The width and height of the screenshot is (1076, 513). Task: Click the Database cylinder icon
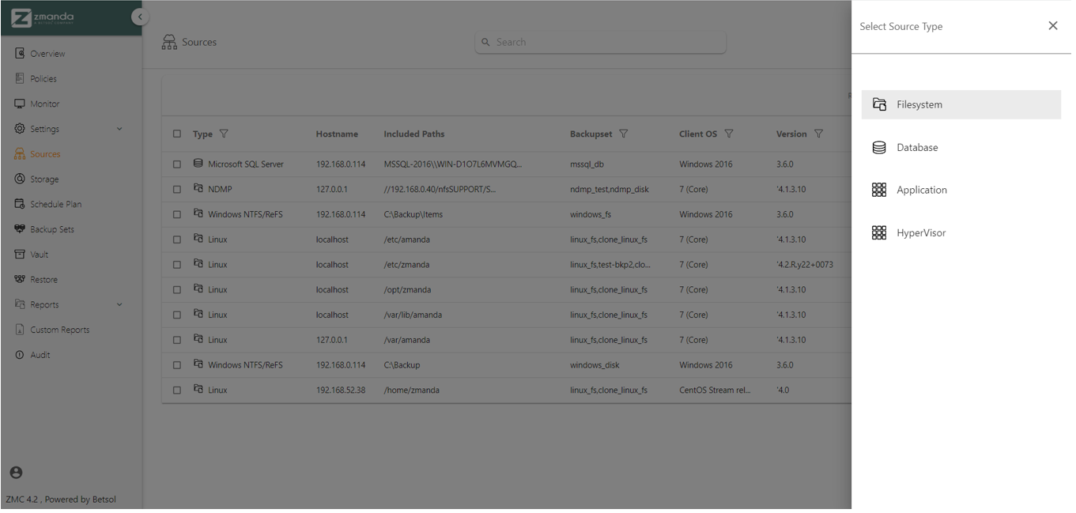[879, 148]
